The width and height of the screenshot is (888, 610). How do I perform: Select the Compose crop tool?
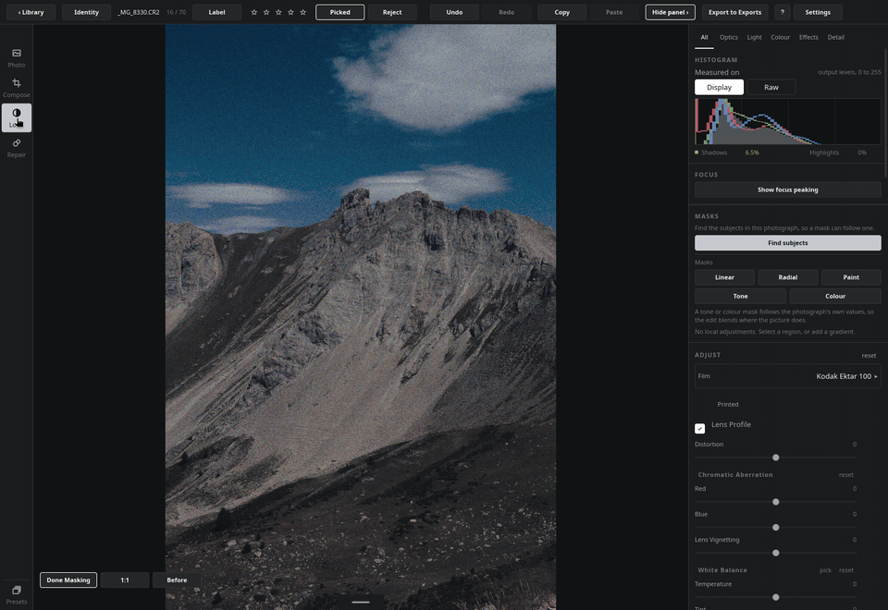(x=17, y=88)
